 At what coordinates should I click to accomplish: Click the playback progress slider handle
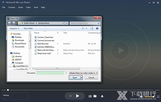8,90
